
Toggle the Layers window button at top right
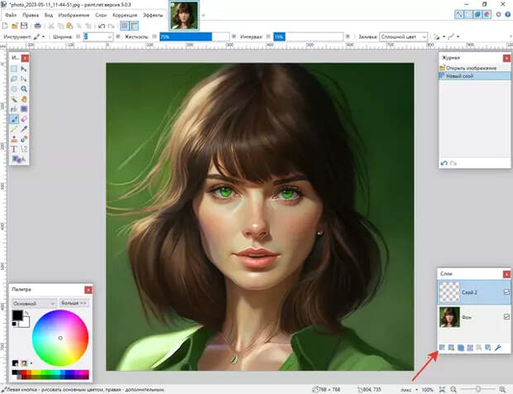coord(477,14)
